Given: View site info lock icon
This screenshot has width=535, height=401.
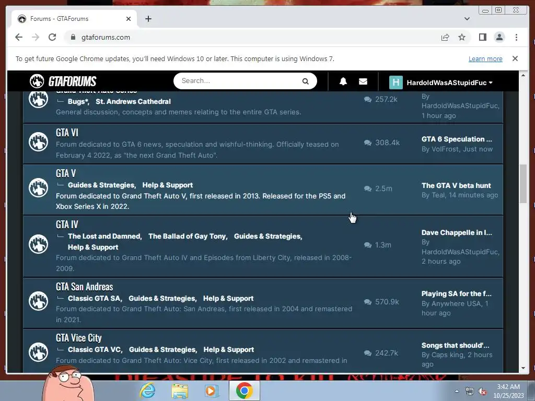Looking at the screenshot, I should click(x=73, y=37).
